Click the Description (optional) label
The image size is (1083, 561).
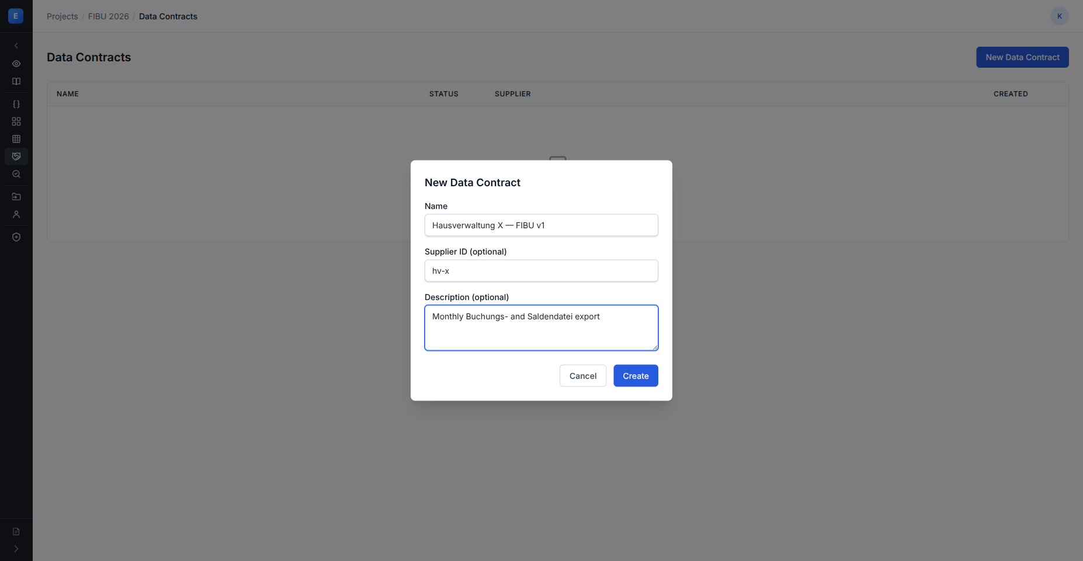tap(467, 297)
